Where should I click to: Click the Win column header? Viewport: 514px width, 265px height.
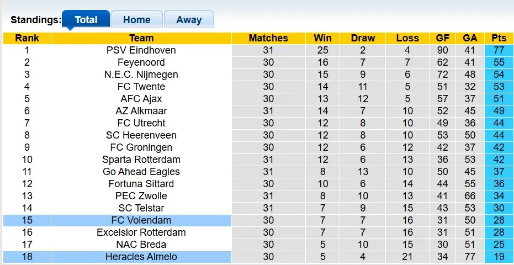click(x=322, y=38)
